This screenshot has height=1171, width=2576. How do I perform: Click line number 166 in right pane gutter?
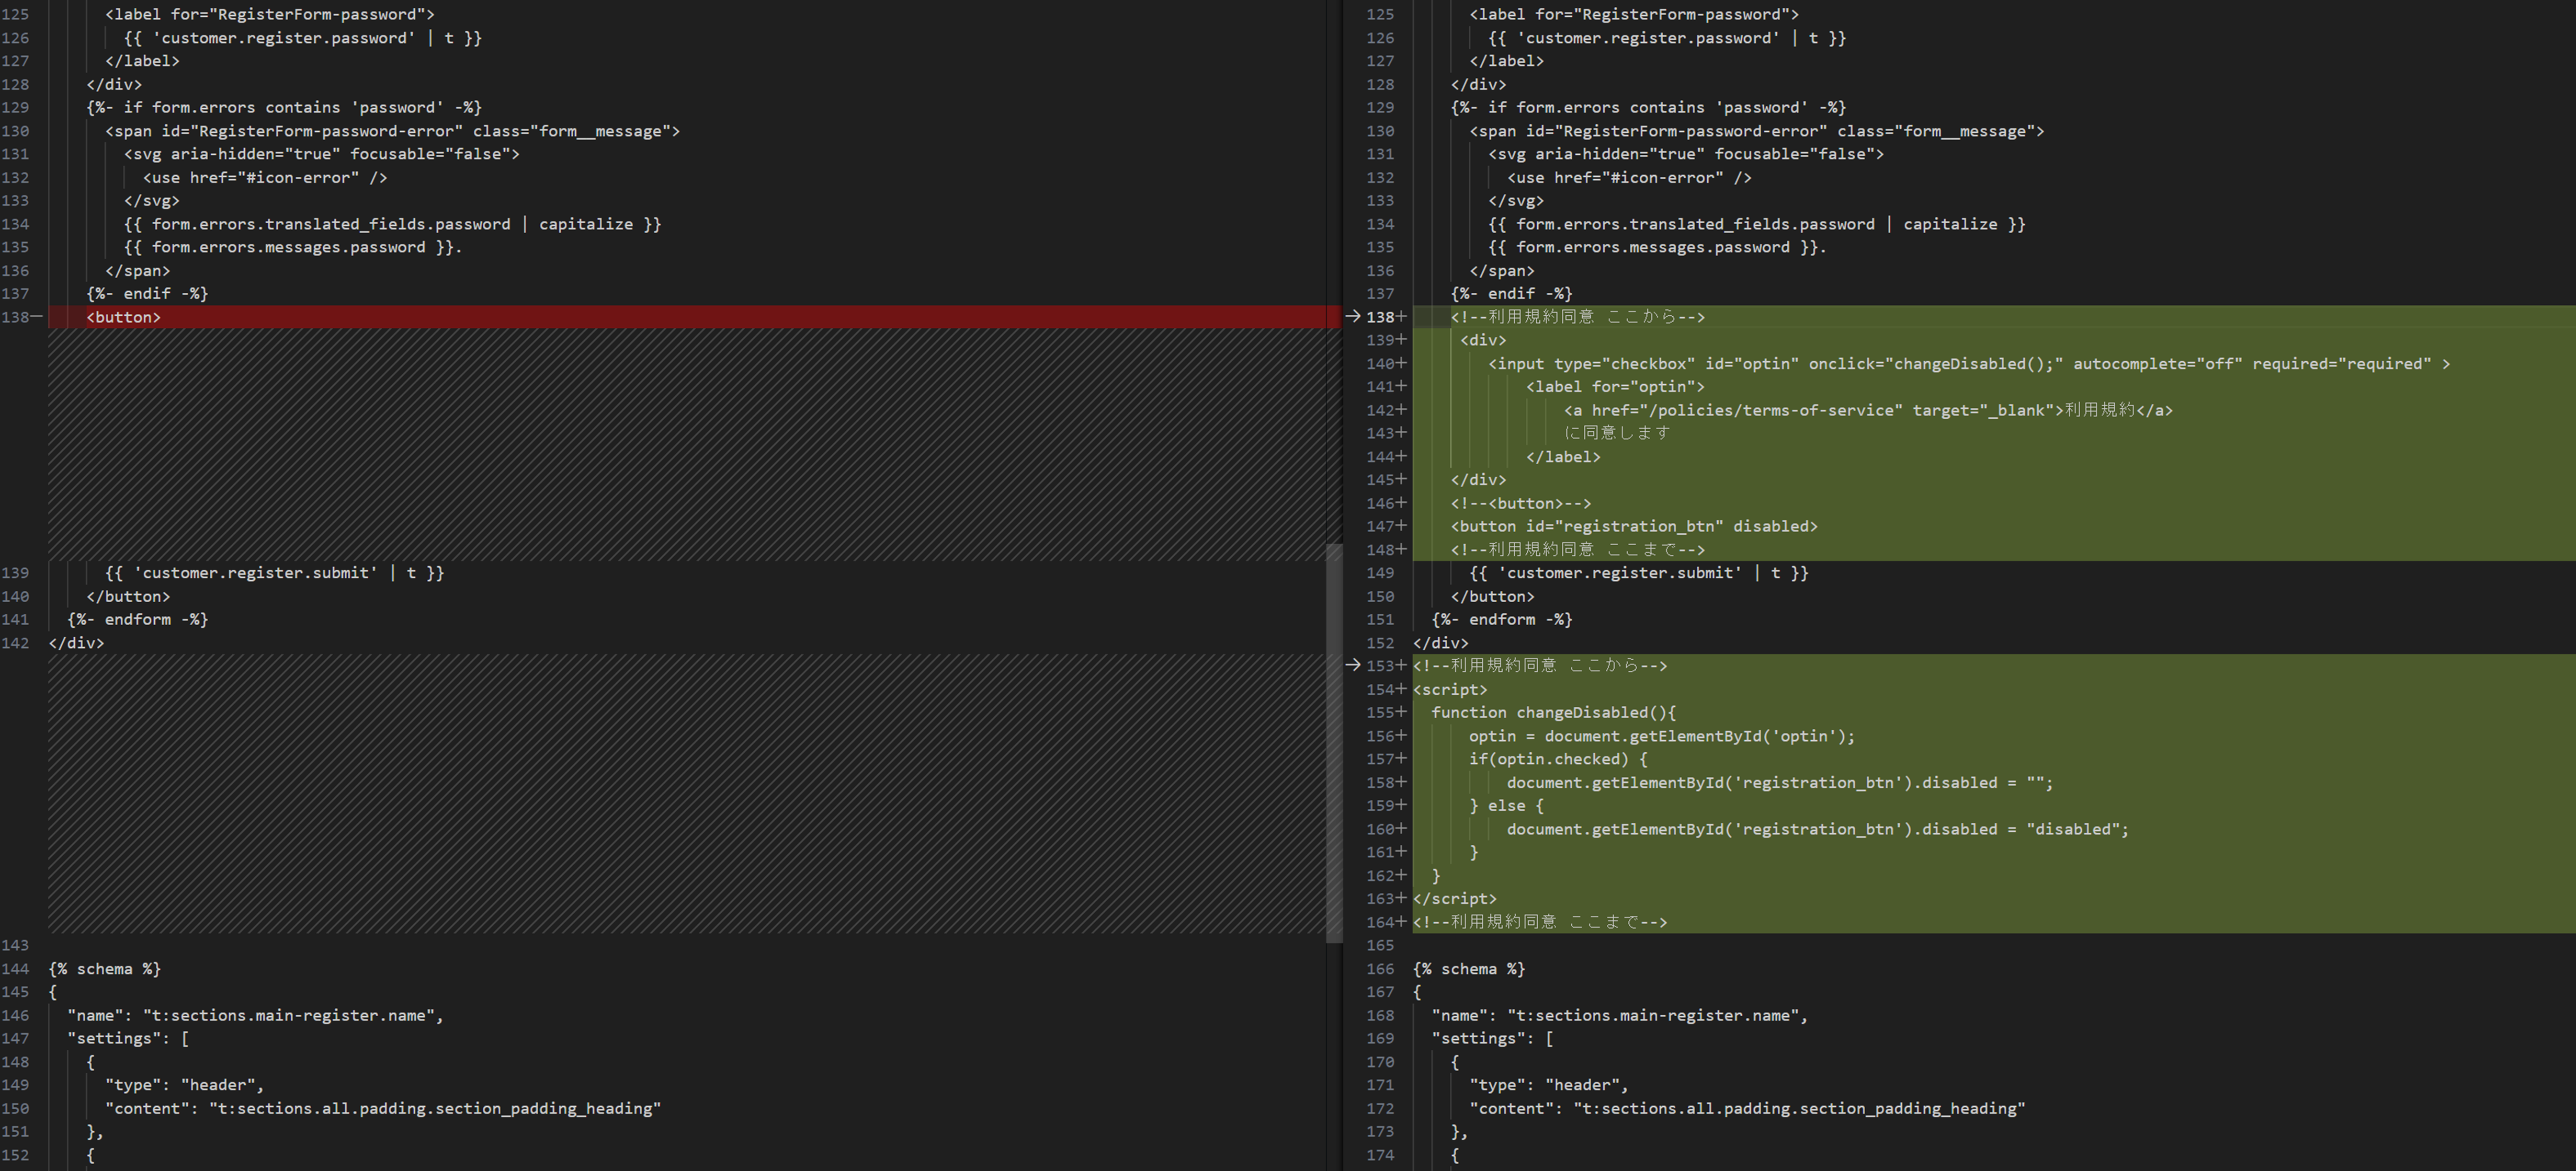[x=1380, y=968]
